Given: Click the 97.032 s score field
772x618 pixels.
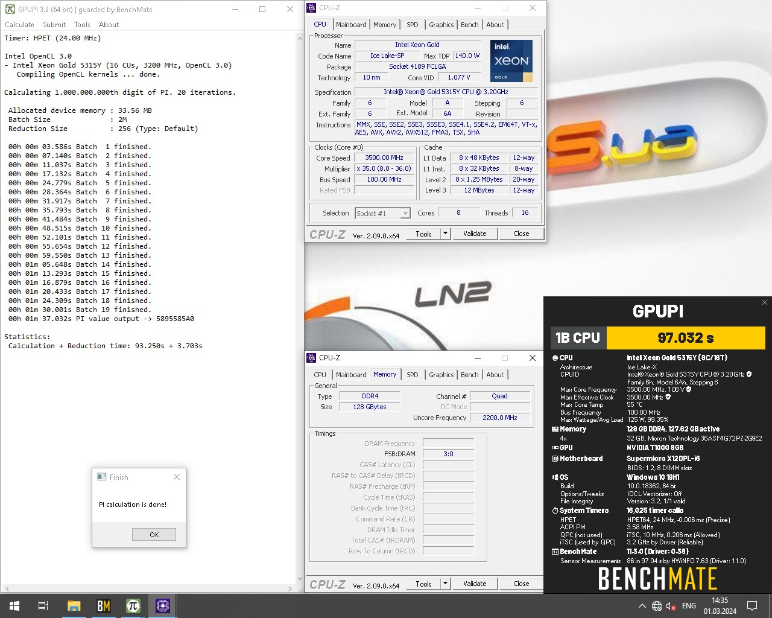Looking at the screenshot, I should 686,338.
